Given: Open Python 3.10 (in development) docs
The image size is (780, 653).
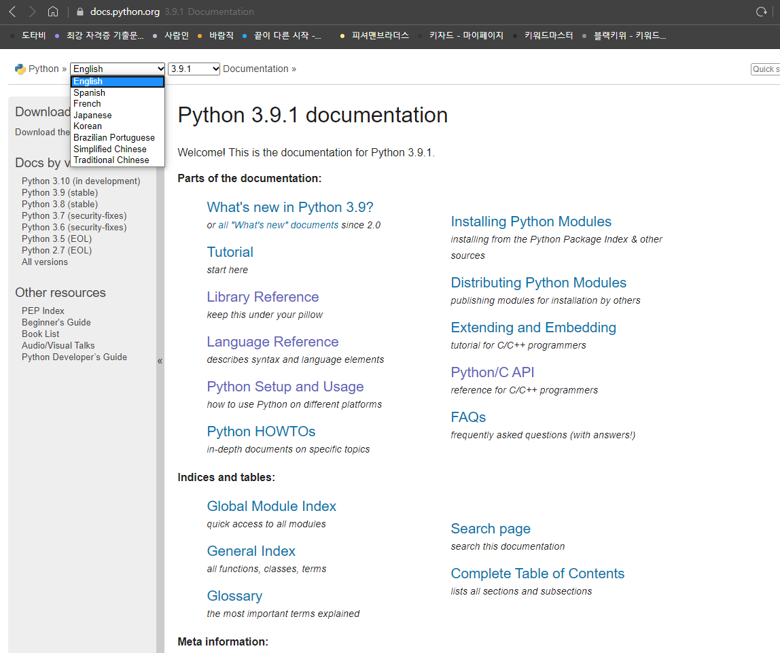Looking at the screenshot, I should point(81,181).
